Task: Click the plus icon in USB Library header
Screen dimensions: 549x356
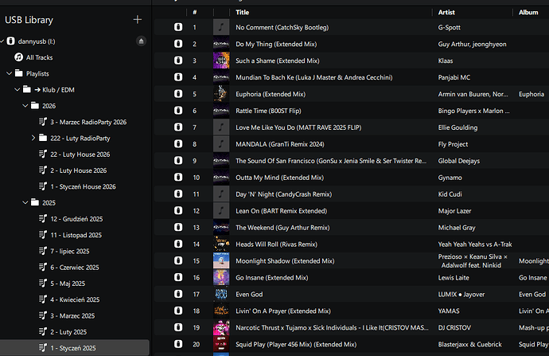Action: click(138, 19)
